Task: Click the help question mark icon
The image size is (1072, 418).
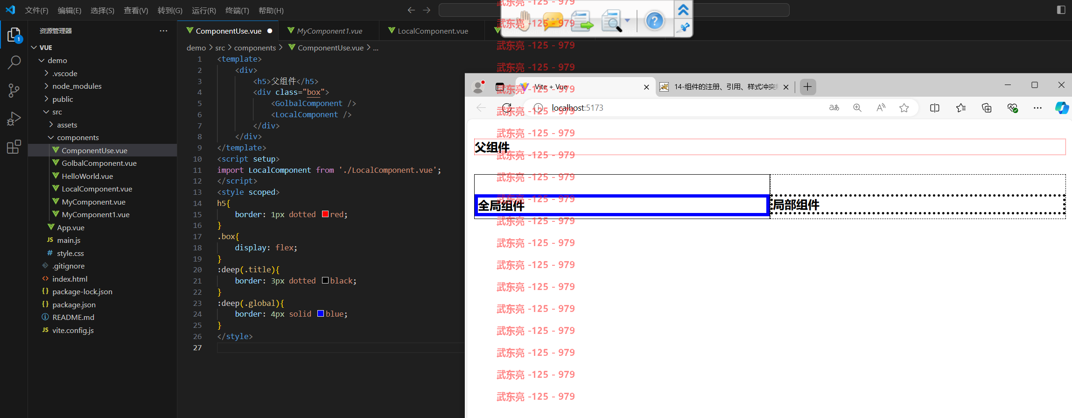Action: [654, 21]
